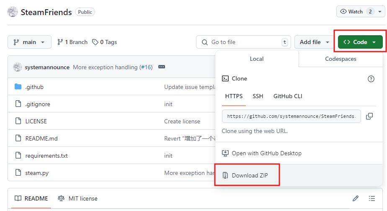
Task: View the 0 Tags link
Action: point(104,42)
